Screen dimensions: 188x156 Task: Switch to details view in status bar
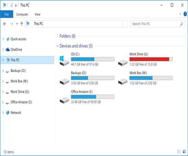[x=179, y=152]
